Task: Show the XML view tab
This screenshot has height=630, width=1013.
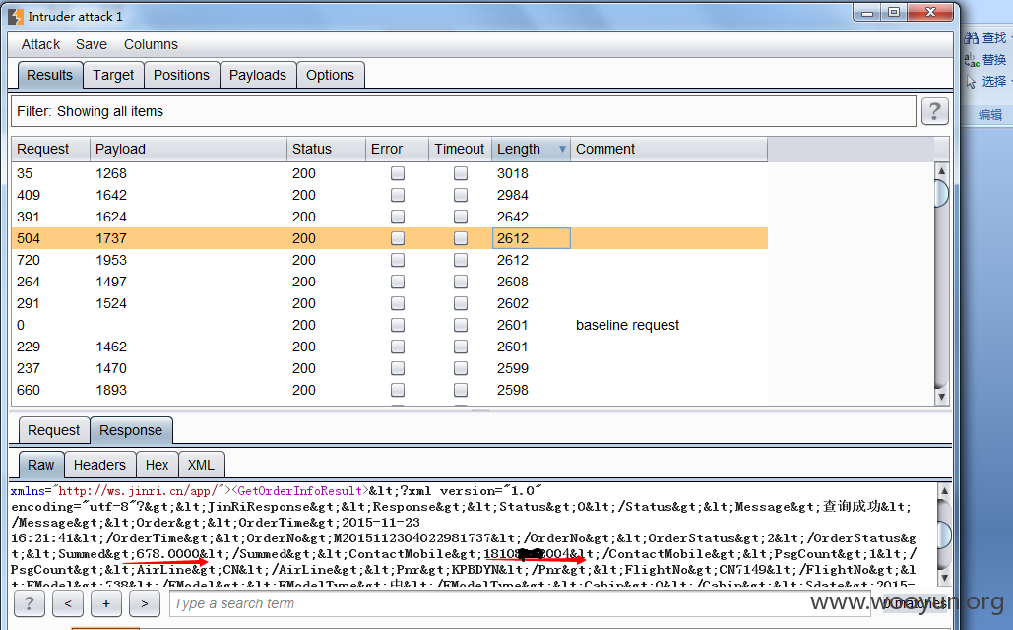Action: tap(201, 466)
